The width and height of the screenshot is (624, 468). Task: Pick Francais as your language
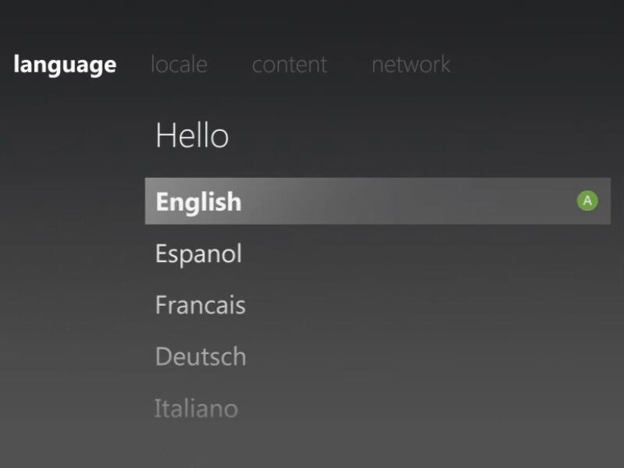[x=200, y=305]
